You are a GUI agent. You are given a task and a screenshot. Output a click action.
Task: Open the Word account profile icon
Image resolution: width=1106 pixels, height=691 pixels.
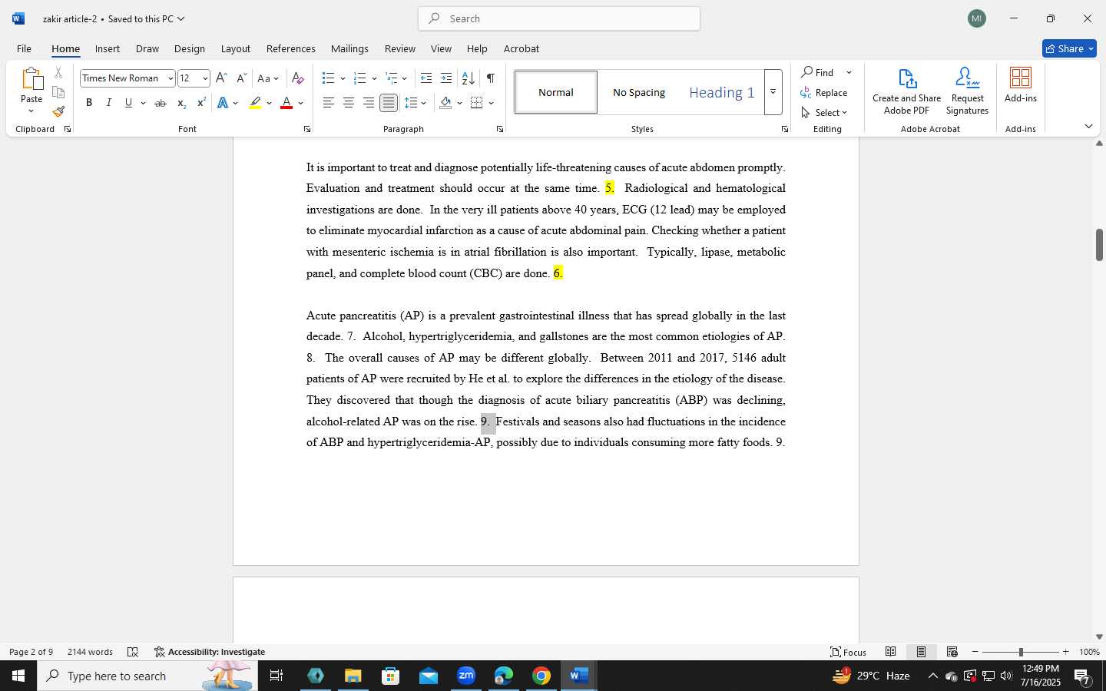pyautogui.click(x=977, y=18)
